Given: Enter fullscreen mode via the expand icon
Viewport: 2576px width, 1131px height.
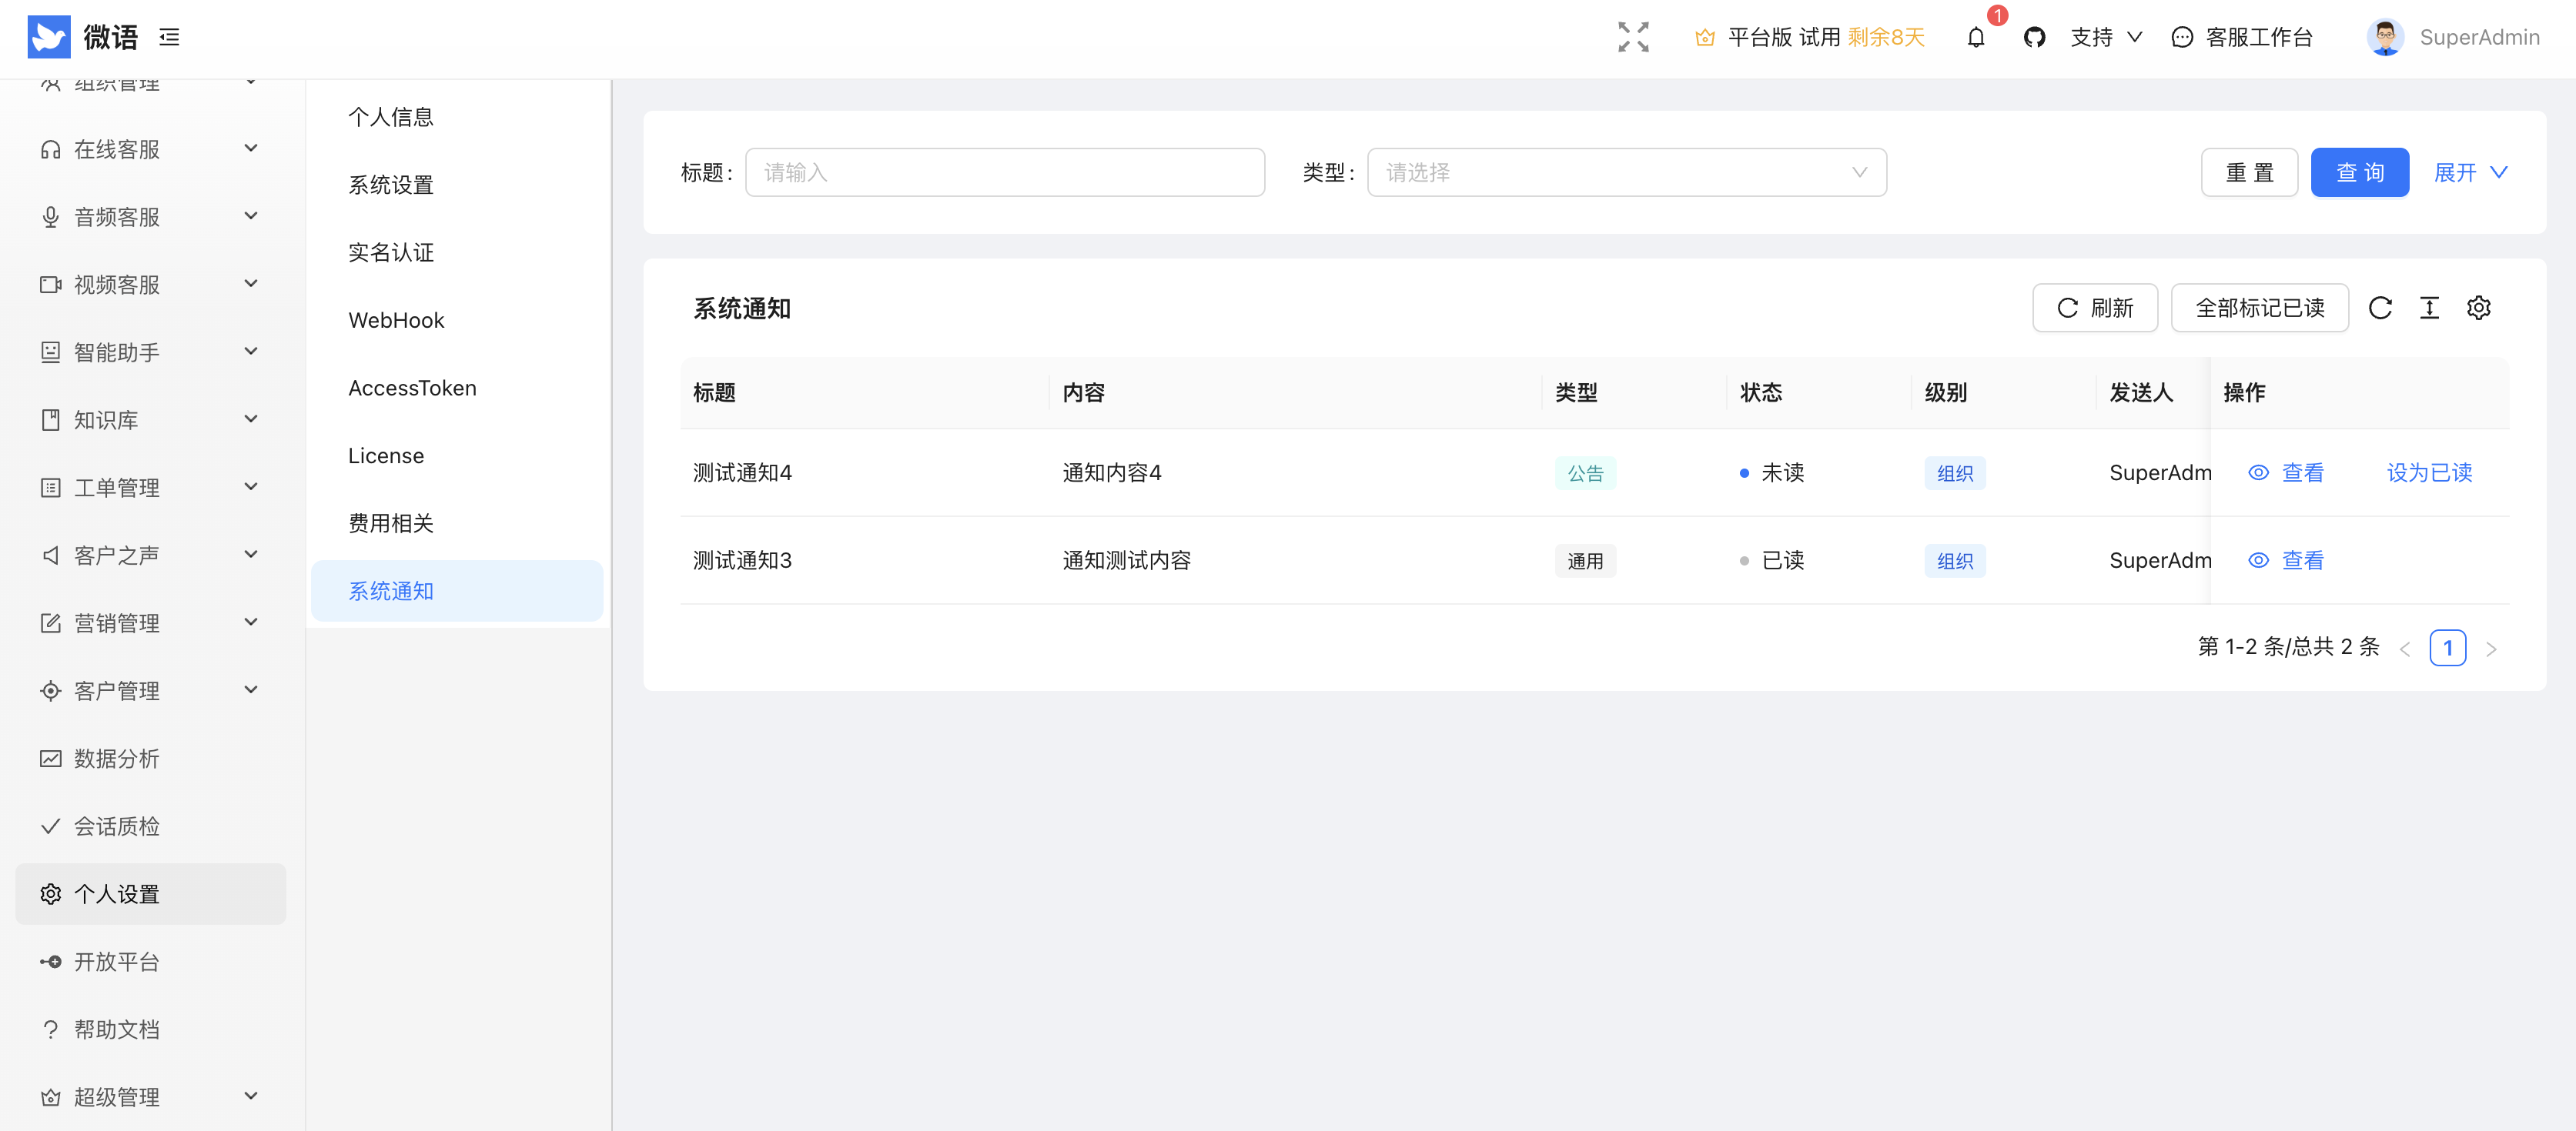Looking at the screenshot, I should (x=1633, y=37).
